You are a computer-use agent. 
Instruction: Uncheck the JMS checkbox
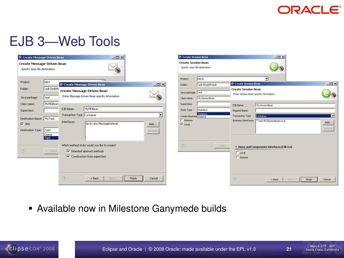pyautogui.click(x=22, y=124)
